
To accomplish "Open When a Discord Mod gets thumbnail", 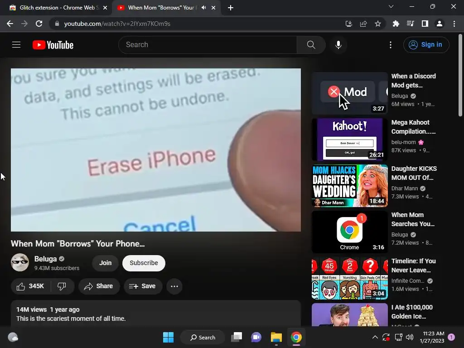I will 350,93.
